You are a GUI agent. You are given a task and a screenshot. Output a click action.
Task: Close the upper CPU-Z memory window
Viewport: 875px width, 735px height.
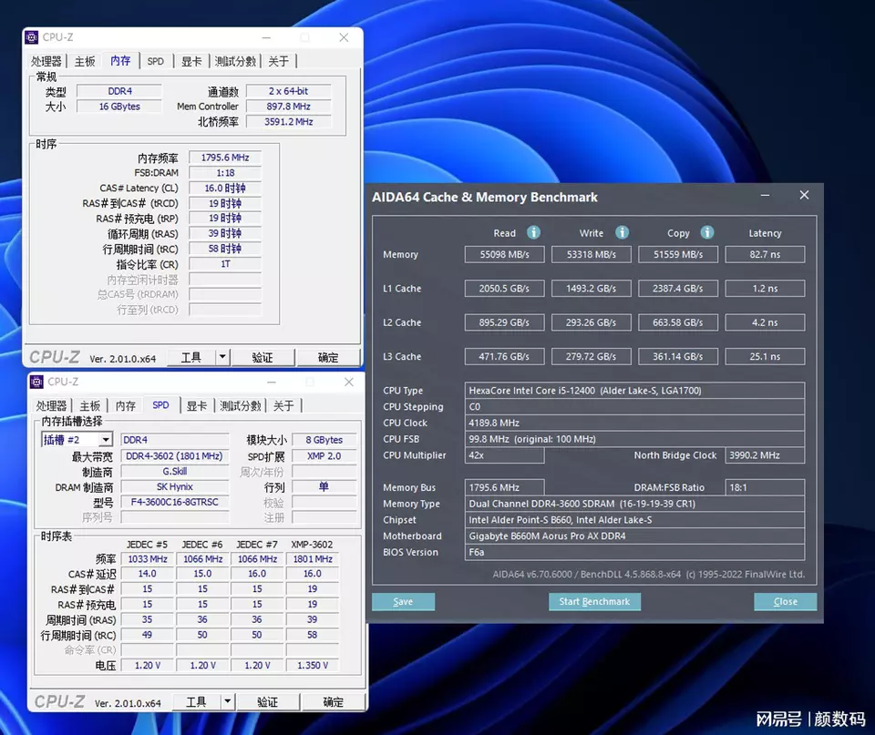point(344,37)
